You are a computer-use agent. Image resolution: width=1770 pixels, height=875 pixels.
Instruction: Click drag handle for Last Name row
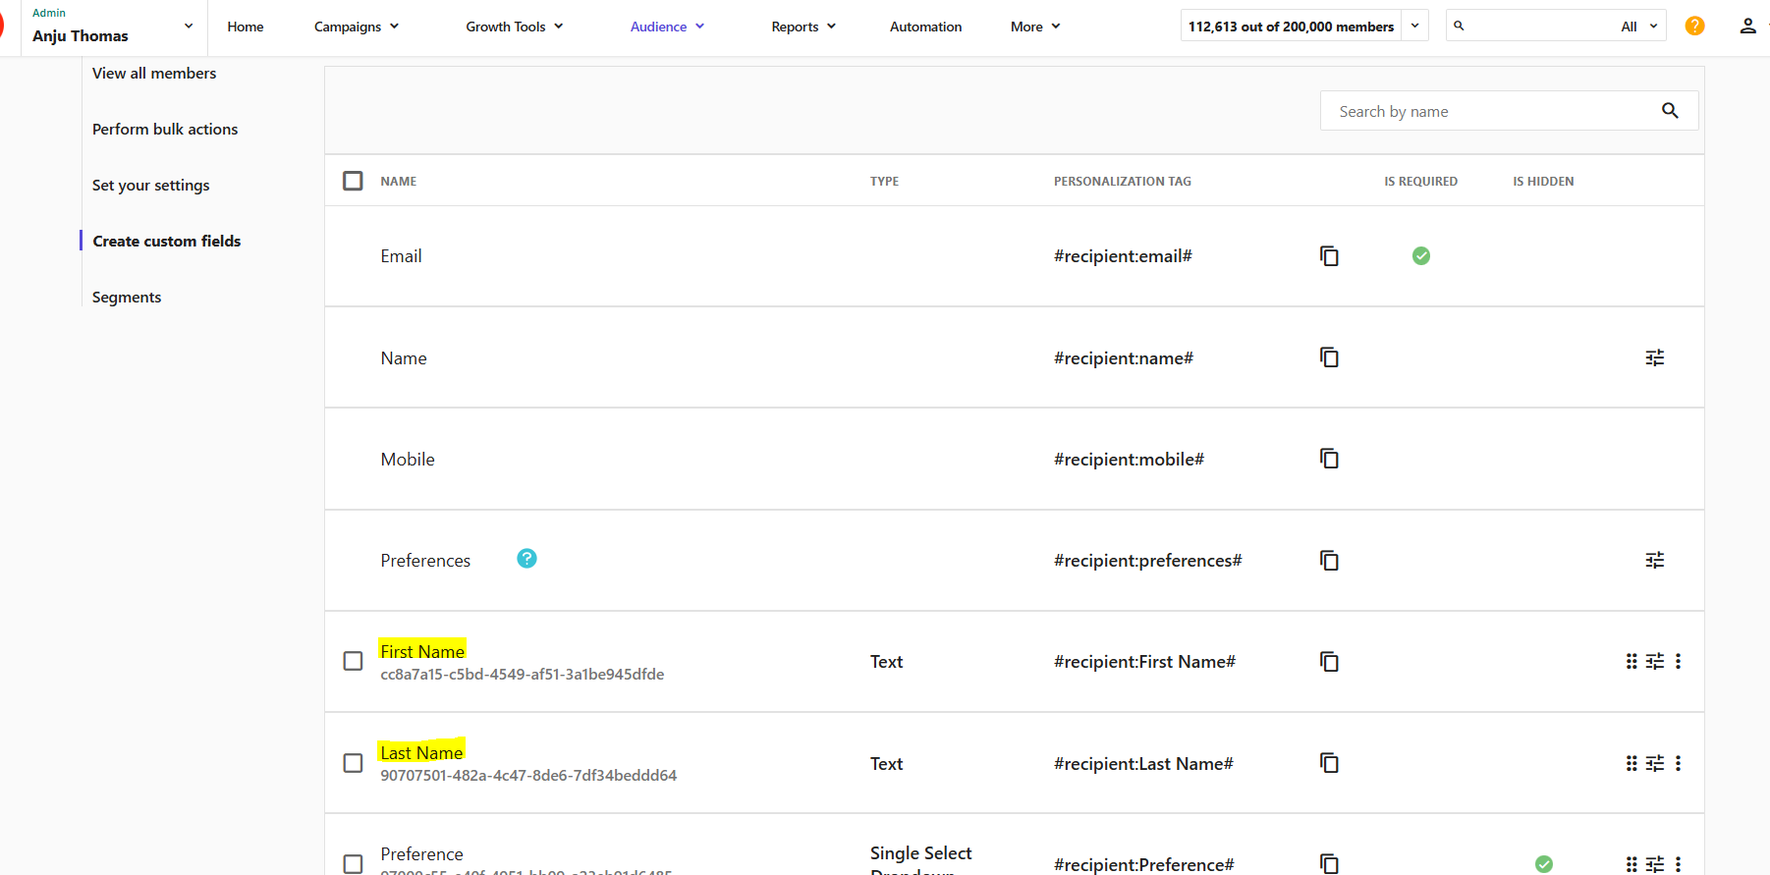point(1632,763)
